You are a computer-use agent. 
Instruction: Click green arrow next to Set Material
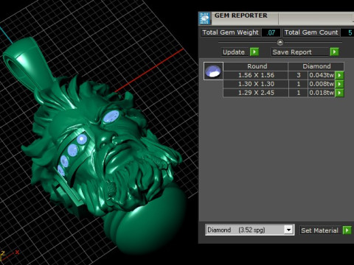click(347, 230)
